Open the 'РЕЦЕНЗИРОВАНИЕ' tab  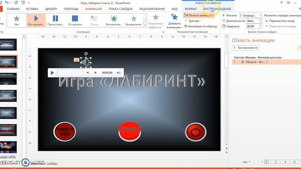(152, 9)
